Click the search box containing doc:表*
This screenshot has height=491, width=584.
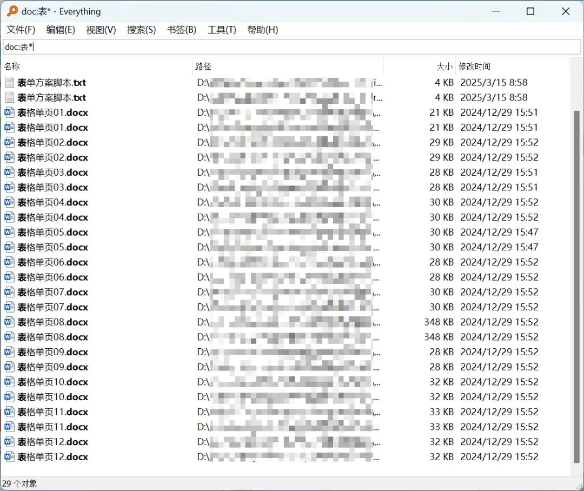291,47
